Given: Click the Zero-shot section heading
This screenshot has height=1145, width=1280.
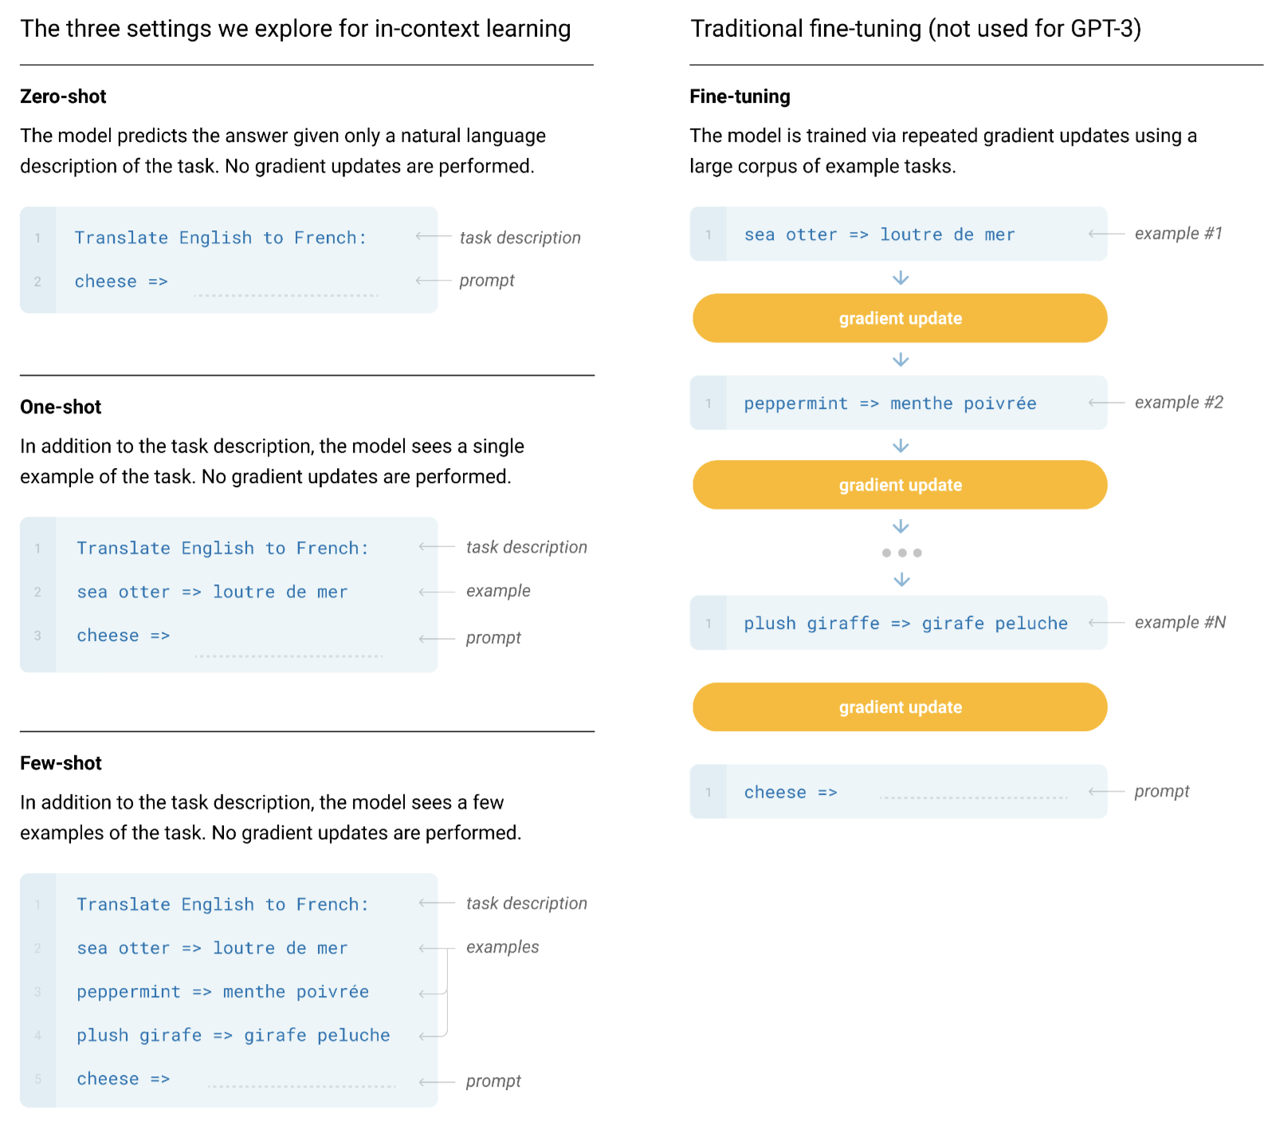Looking at the screenshot, I should [63, 96].
